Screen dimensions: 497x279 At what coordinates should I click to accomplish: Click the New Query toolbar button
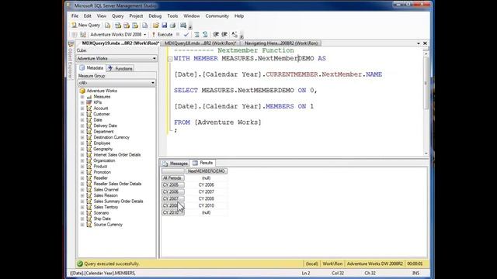85,25
